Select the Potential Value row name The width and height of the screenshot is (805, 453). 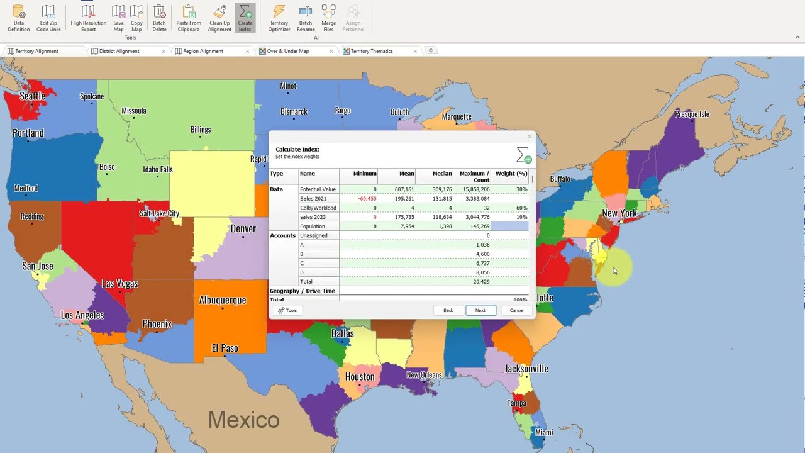tap(319, 189)
